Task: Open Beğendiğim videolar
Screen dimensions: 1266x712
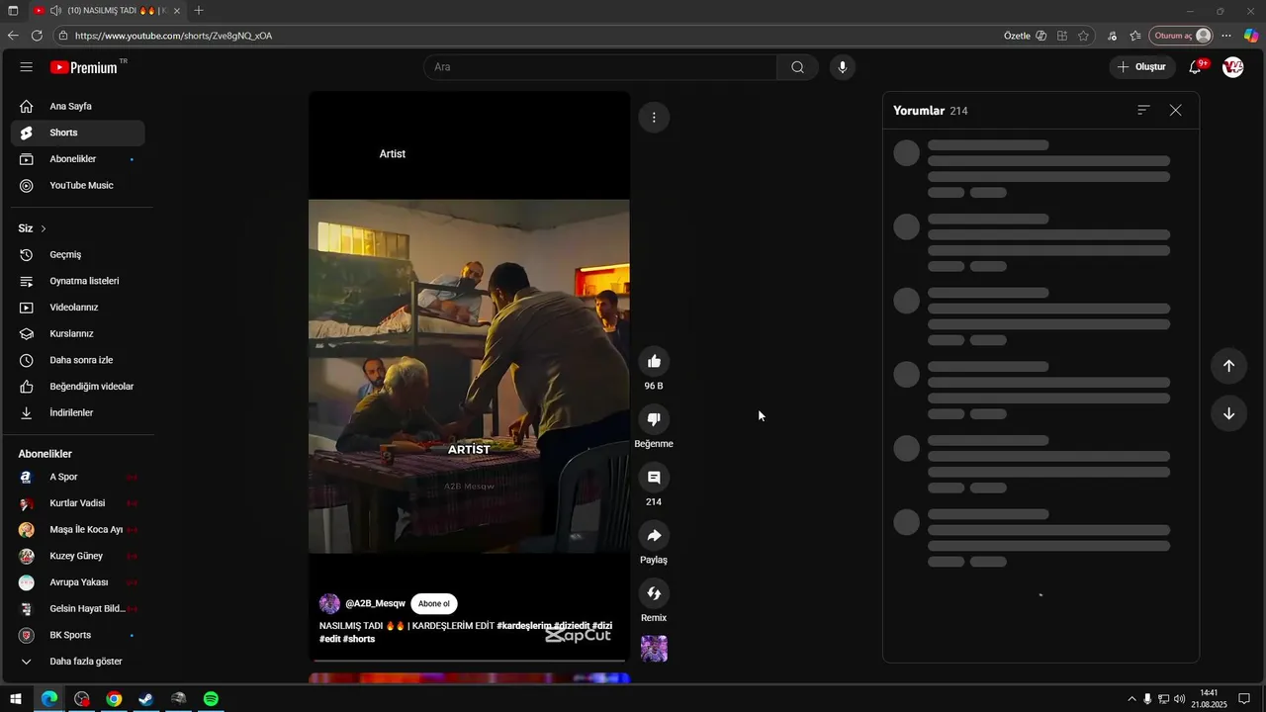Action: point(78,387)
